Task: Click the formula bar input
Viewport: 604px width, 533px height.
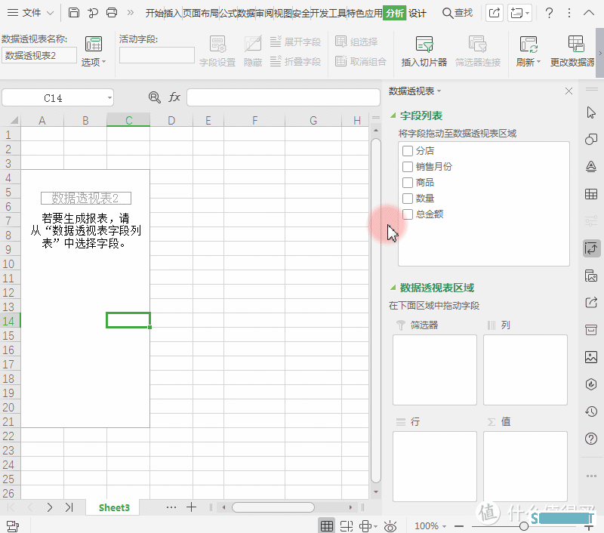Action: pyautogui.click(x=284, y=97)
